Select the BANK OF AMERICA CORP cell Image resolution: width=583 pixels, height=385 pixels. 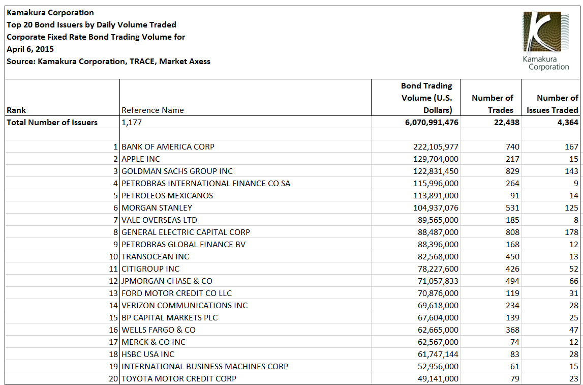246,146
